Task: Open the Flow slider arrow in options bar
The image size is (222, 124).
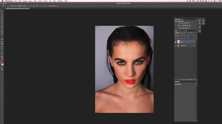Action: (x=42, y=6)
